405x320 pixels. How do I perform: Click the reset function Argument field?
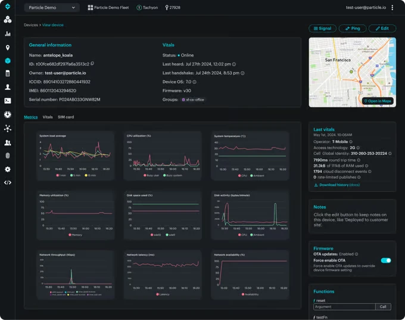[344, 307]
